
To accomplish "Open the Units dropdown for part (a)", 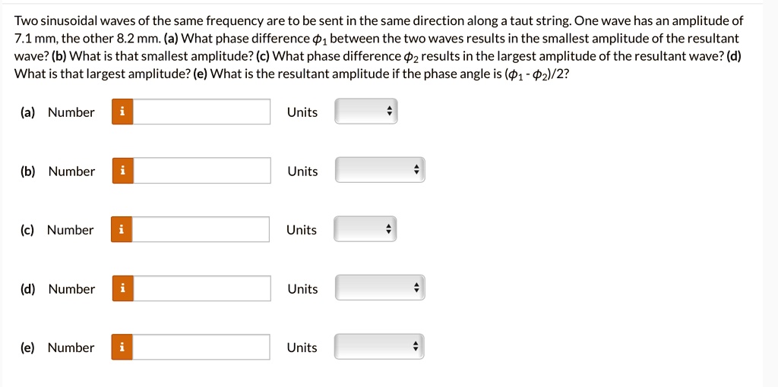I will (366, 112).
